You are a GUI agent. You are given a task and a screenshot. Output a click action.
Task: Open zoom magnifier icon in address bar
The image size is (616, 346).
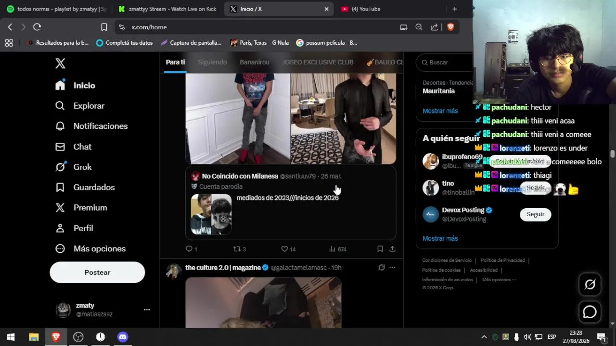[419, 27]
